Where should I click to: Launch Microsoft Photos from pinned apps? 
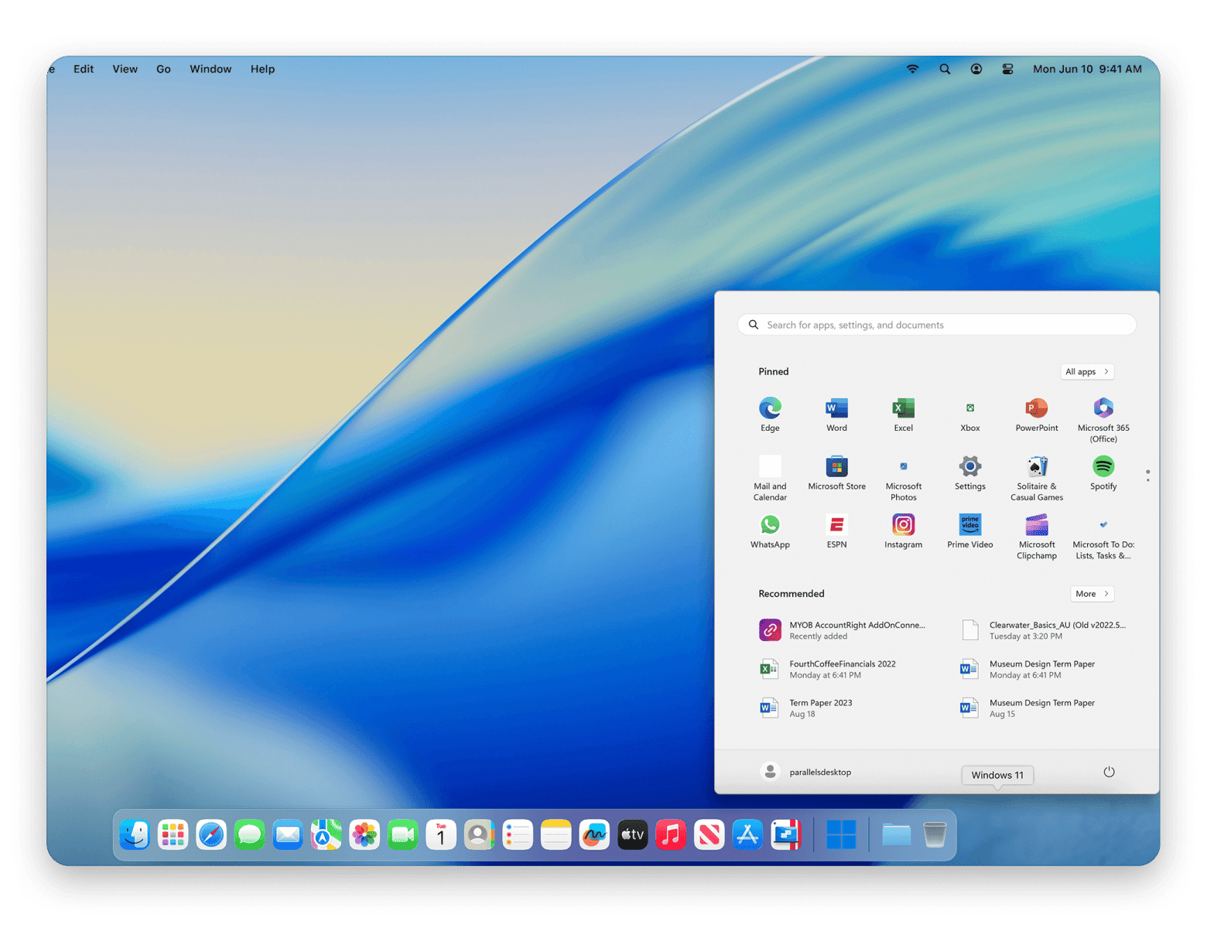[x=903, y=479]
